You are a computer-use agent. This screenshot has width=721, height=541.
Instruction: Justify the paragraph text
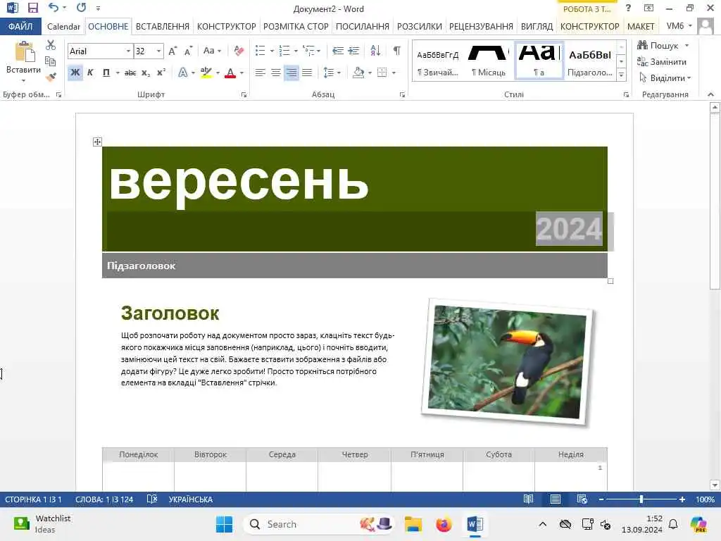tap(307, 73)
